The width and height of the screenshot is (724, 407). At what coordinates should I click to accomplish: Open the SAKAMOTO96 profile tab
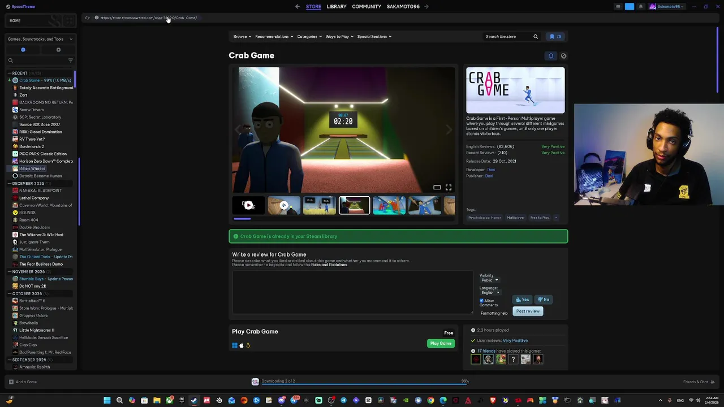(x=403, y=7)
